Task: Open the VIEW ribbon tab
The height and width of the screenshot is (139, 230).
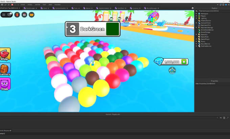Action: click(x=50, y=5)
